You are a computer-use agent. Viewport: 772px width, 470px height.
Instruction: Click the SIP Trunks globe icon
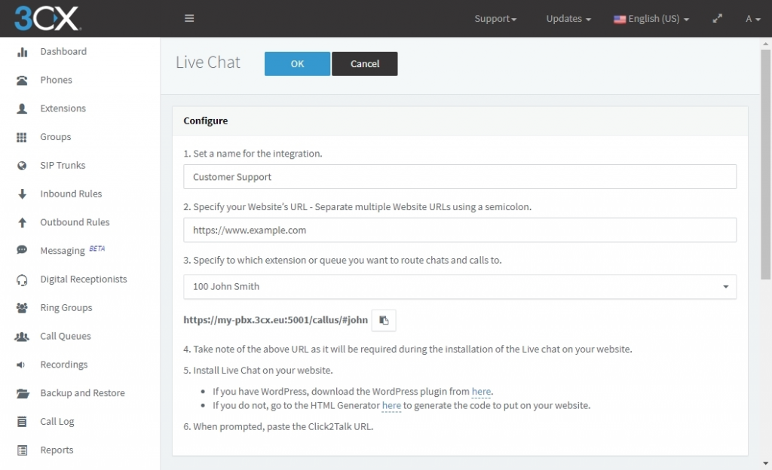pyautogui.click(x=22, y=166)
